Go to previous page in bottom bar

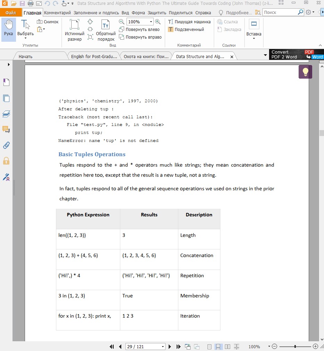(120, 346)
